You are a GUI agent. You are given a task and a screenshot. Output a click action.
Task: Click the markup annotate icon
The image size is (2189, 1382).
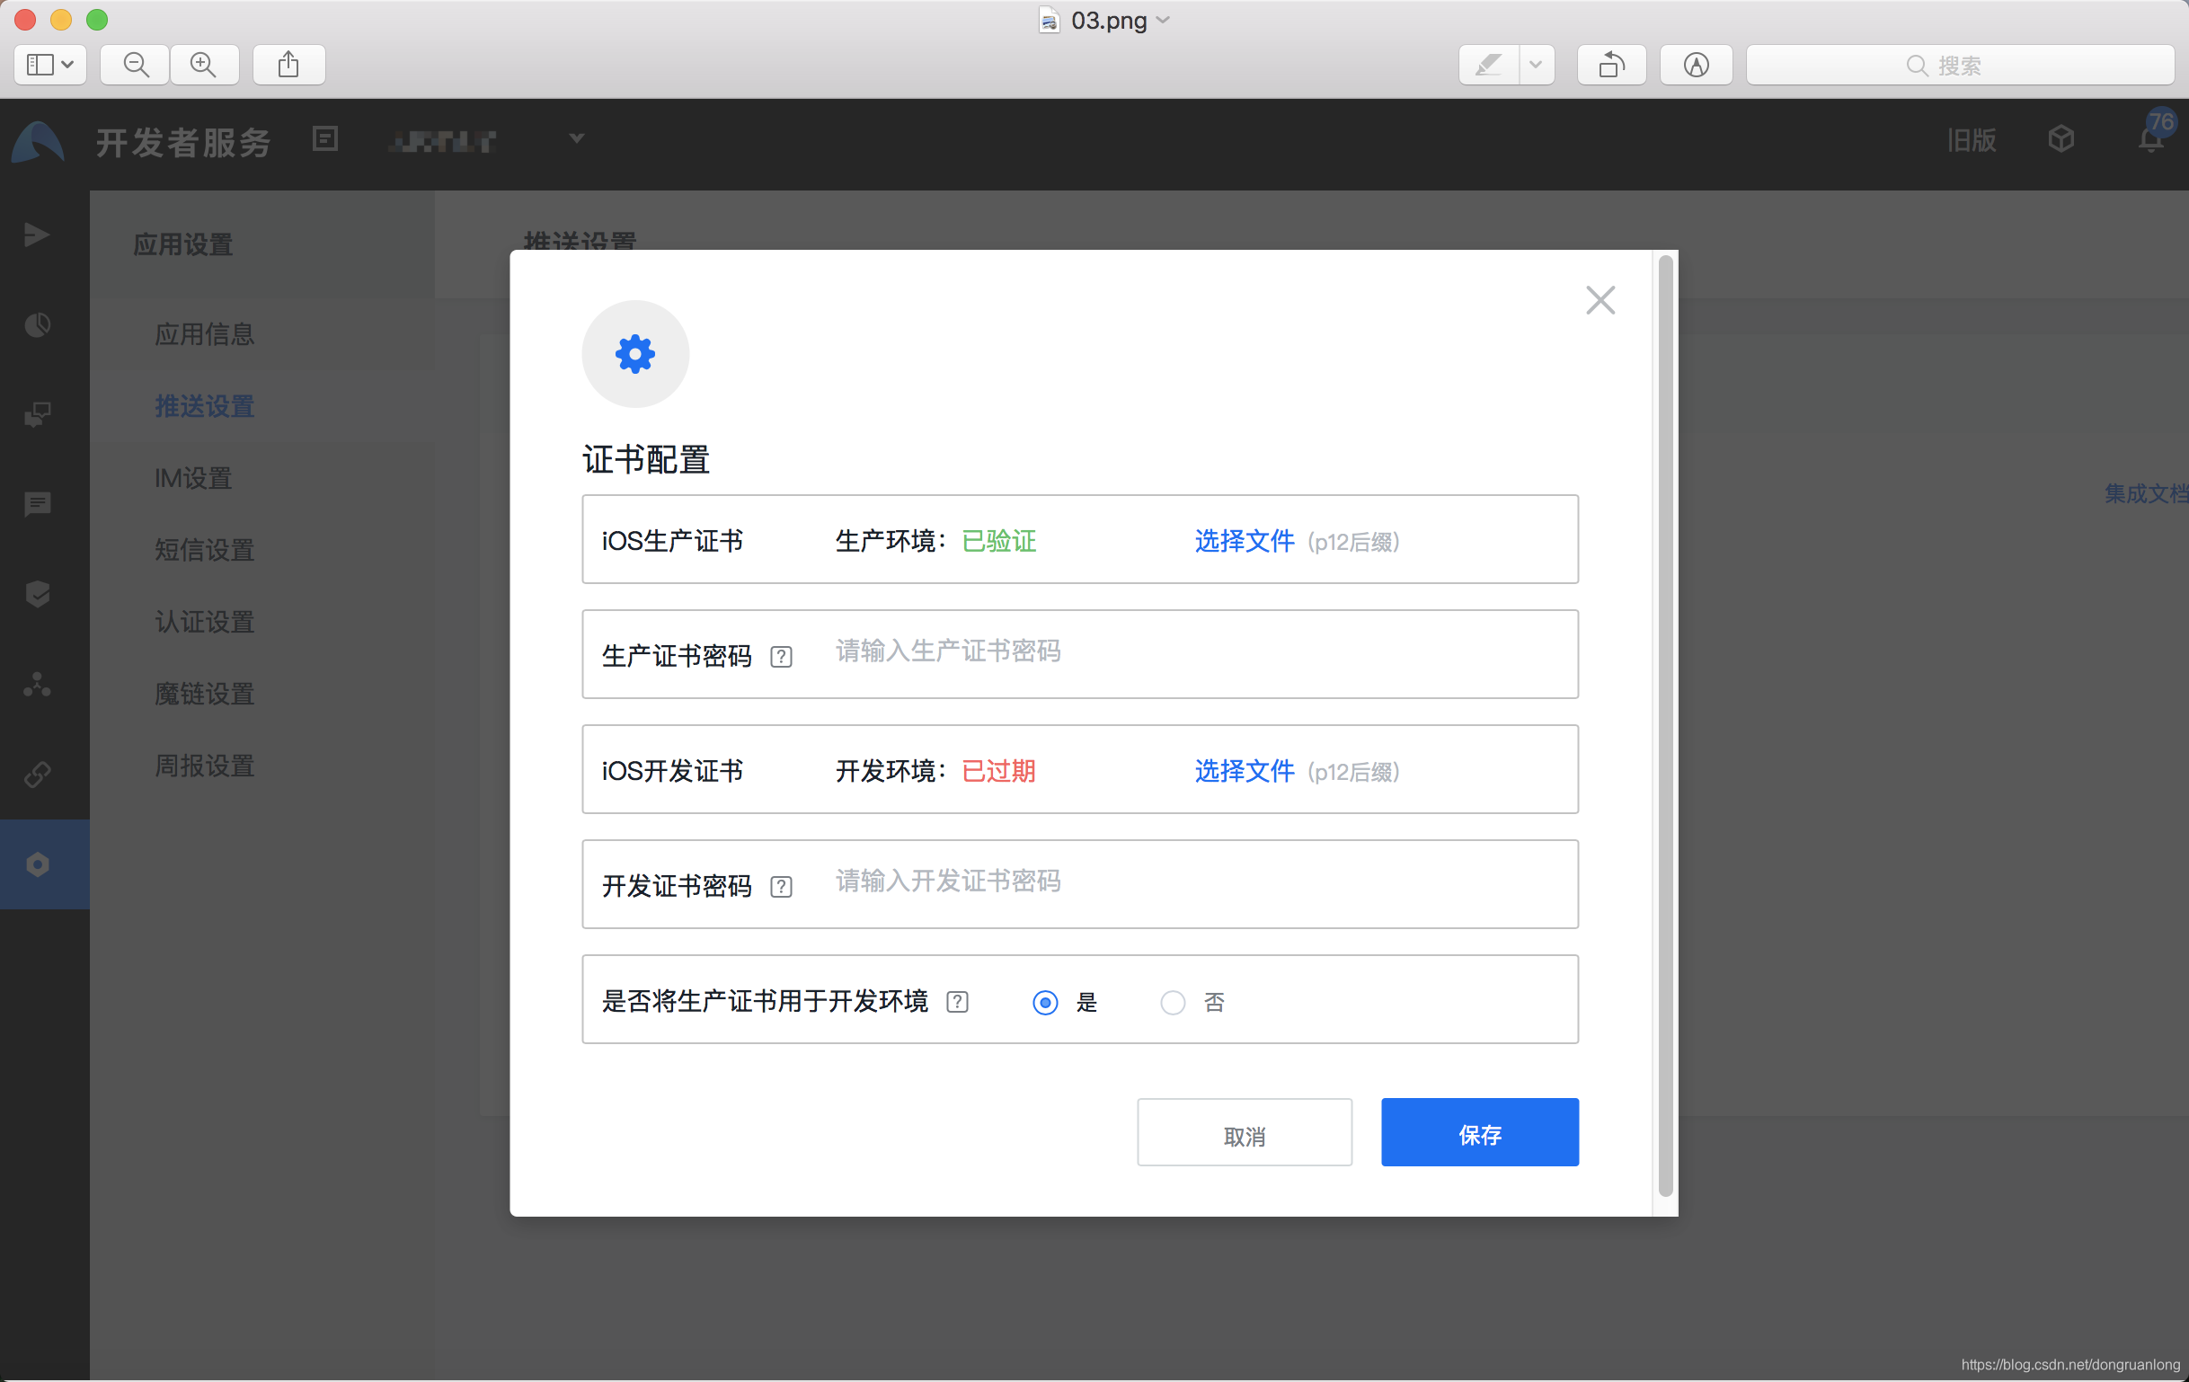(x=1696, y=65)
